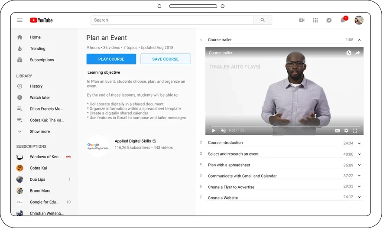The height and width of the screenshot is (228, 383).
Task: Open Watch later in the library
Action: [x=40, y=97]
